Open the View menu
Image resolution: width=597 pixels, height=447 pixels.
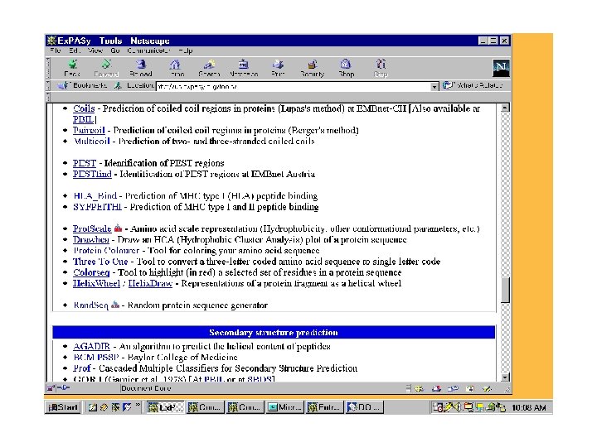click(x=95, y=50)
